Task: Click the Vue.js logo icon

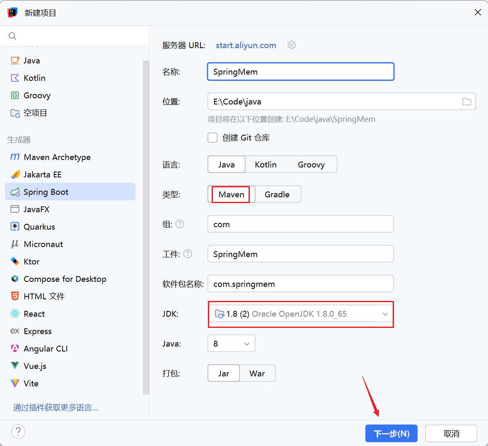Action: tap(15, 366)
